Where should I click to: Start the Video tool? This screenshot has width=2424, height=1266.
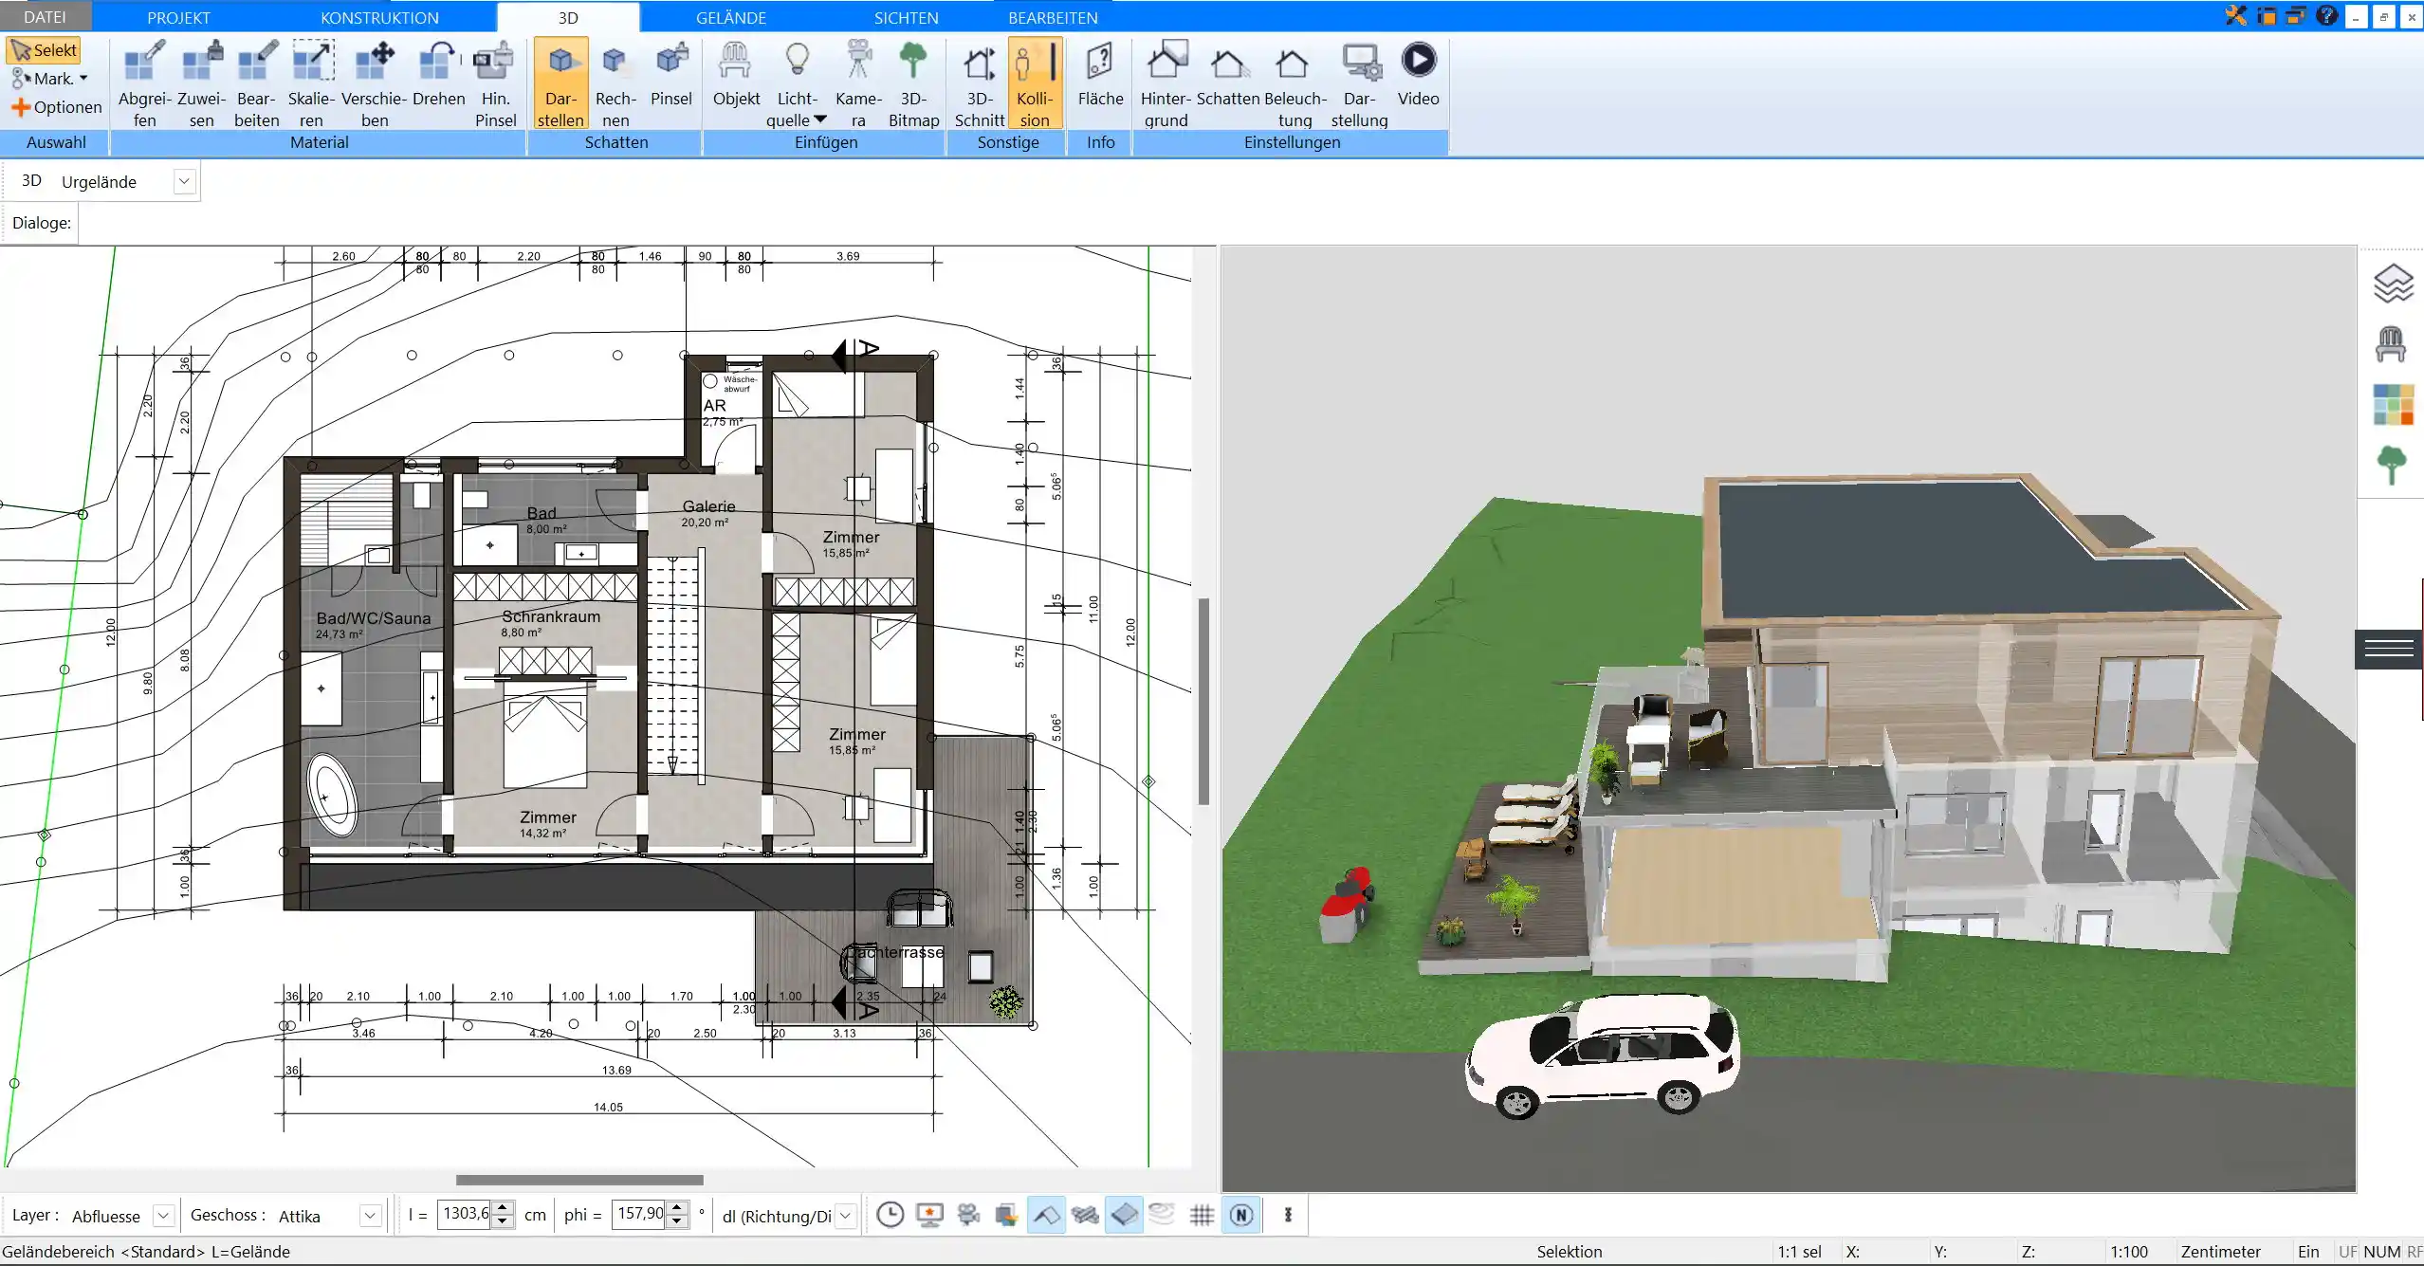coord(1418,74)
